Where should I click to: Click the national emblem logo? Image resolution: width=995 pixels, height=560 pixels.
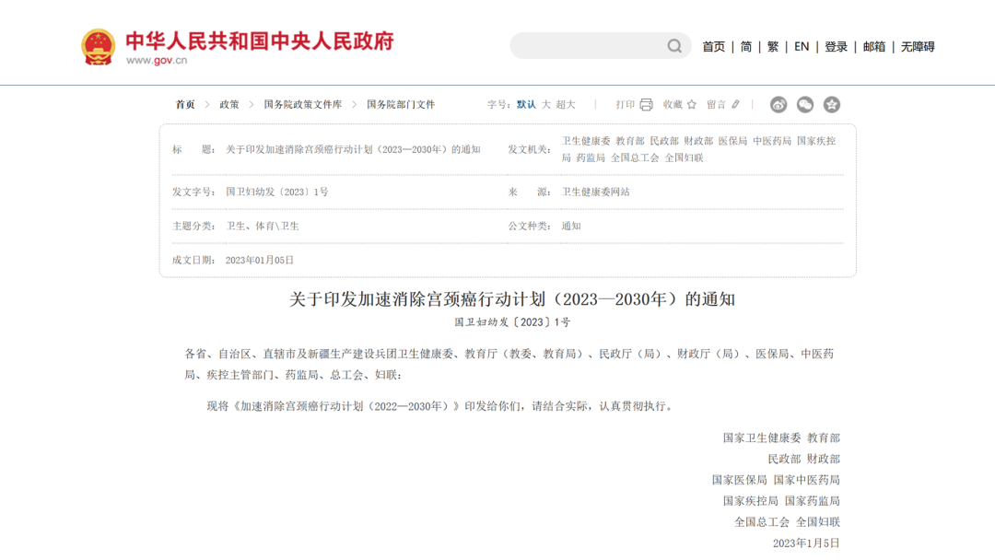coord(99,47)
